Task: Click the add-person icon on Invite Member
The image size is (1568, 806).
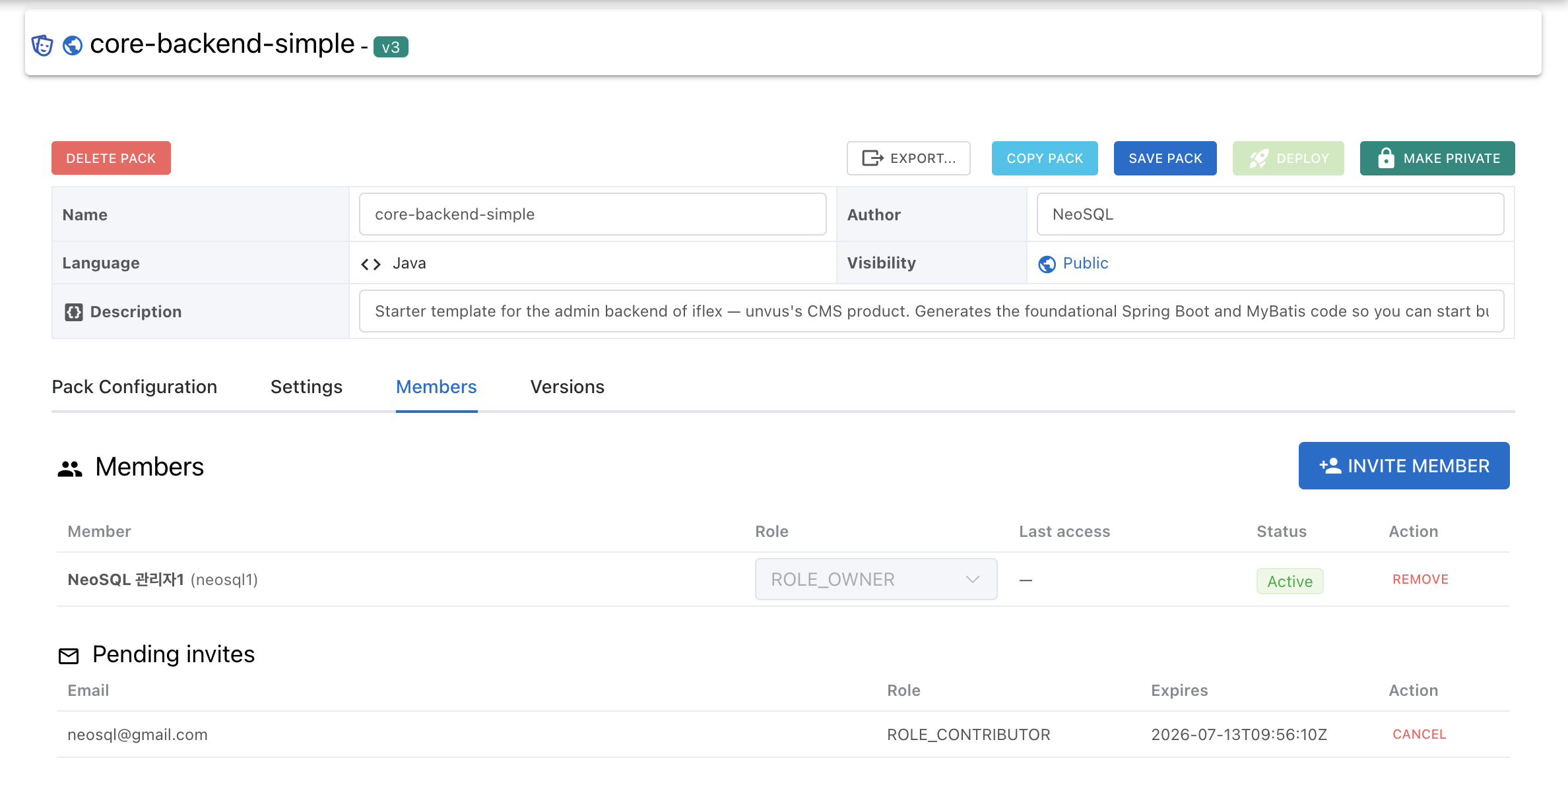Action: (x=1330, y=466)
